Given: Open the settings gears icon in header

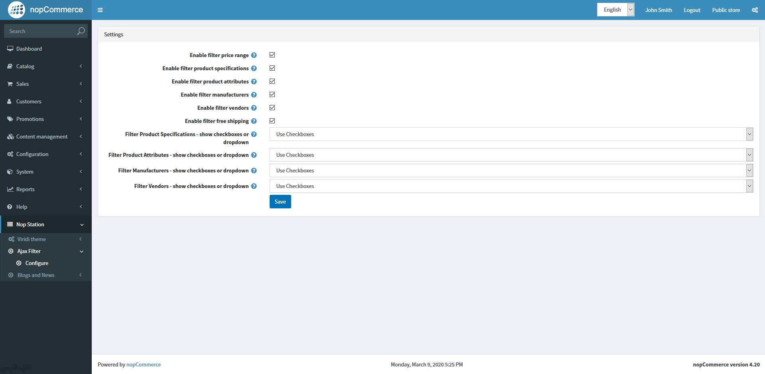Looking at the screenshot, I should pos(755,10).
